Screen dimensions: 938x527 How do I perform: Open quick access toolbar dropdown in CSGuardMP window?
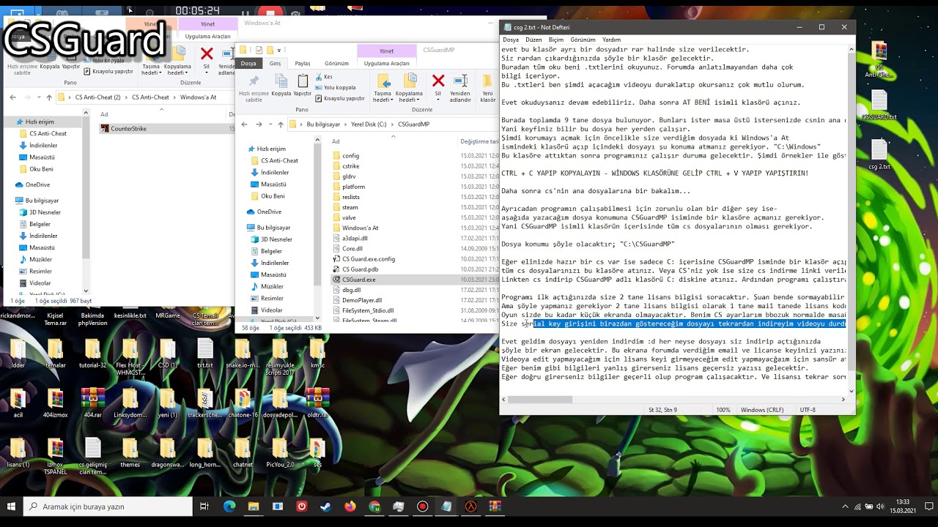(279, 50)
